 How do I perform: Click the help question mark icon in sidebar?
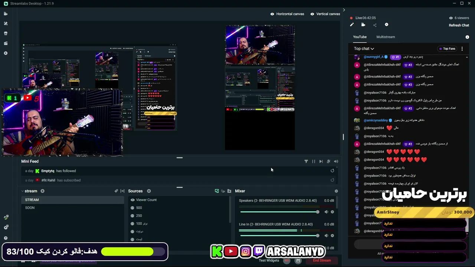[x=6, y=238]
